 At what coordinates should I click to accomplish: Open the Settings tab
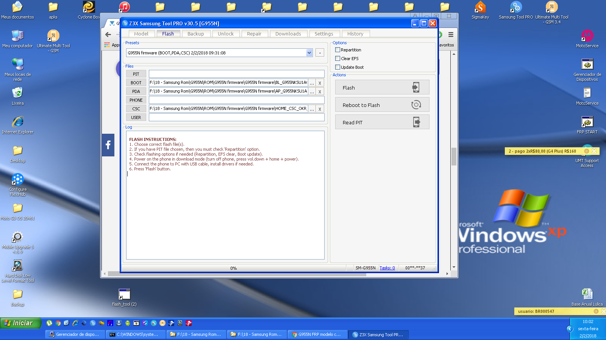324,34
